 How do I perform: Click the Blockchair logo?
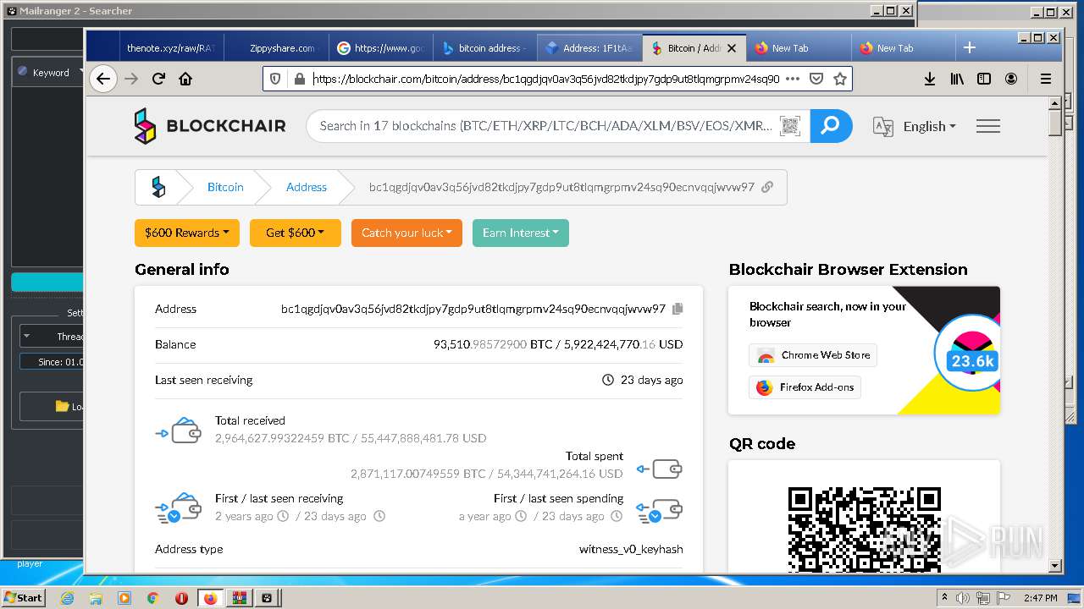pyautogui.click(x=210, y=126)
